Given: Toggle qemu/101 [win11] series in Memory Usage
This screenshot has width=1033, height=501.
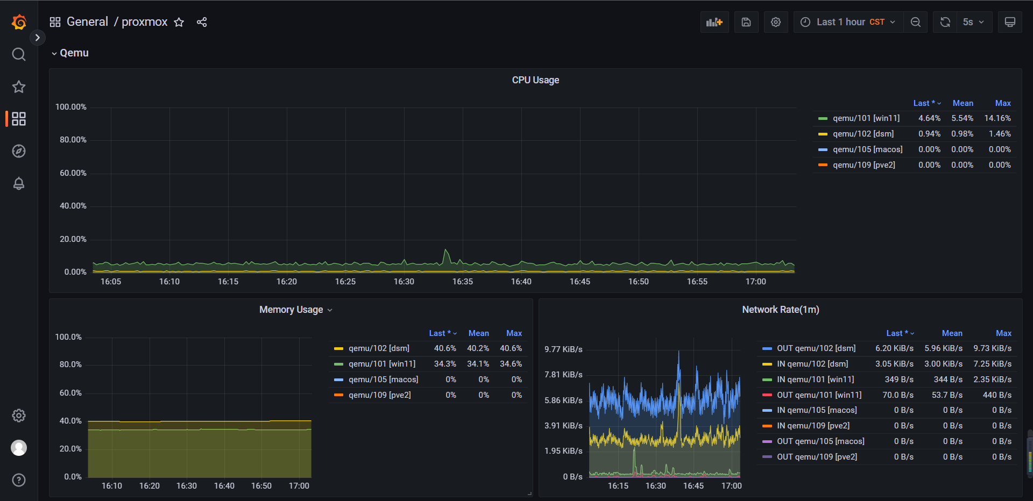Looking at the screenshot, I should coord(382,364).
